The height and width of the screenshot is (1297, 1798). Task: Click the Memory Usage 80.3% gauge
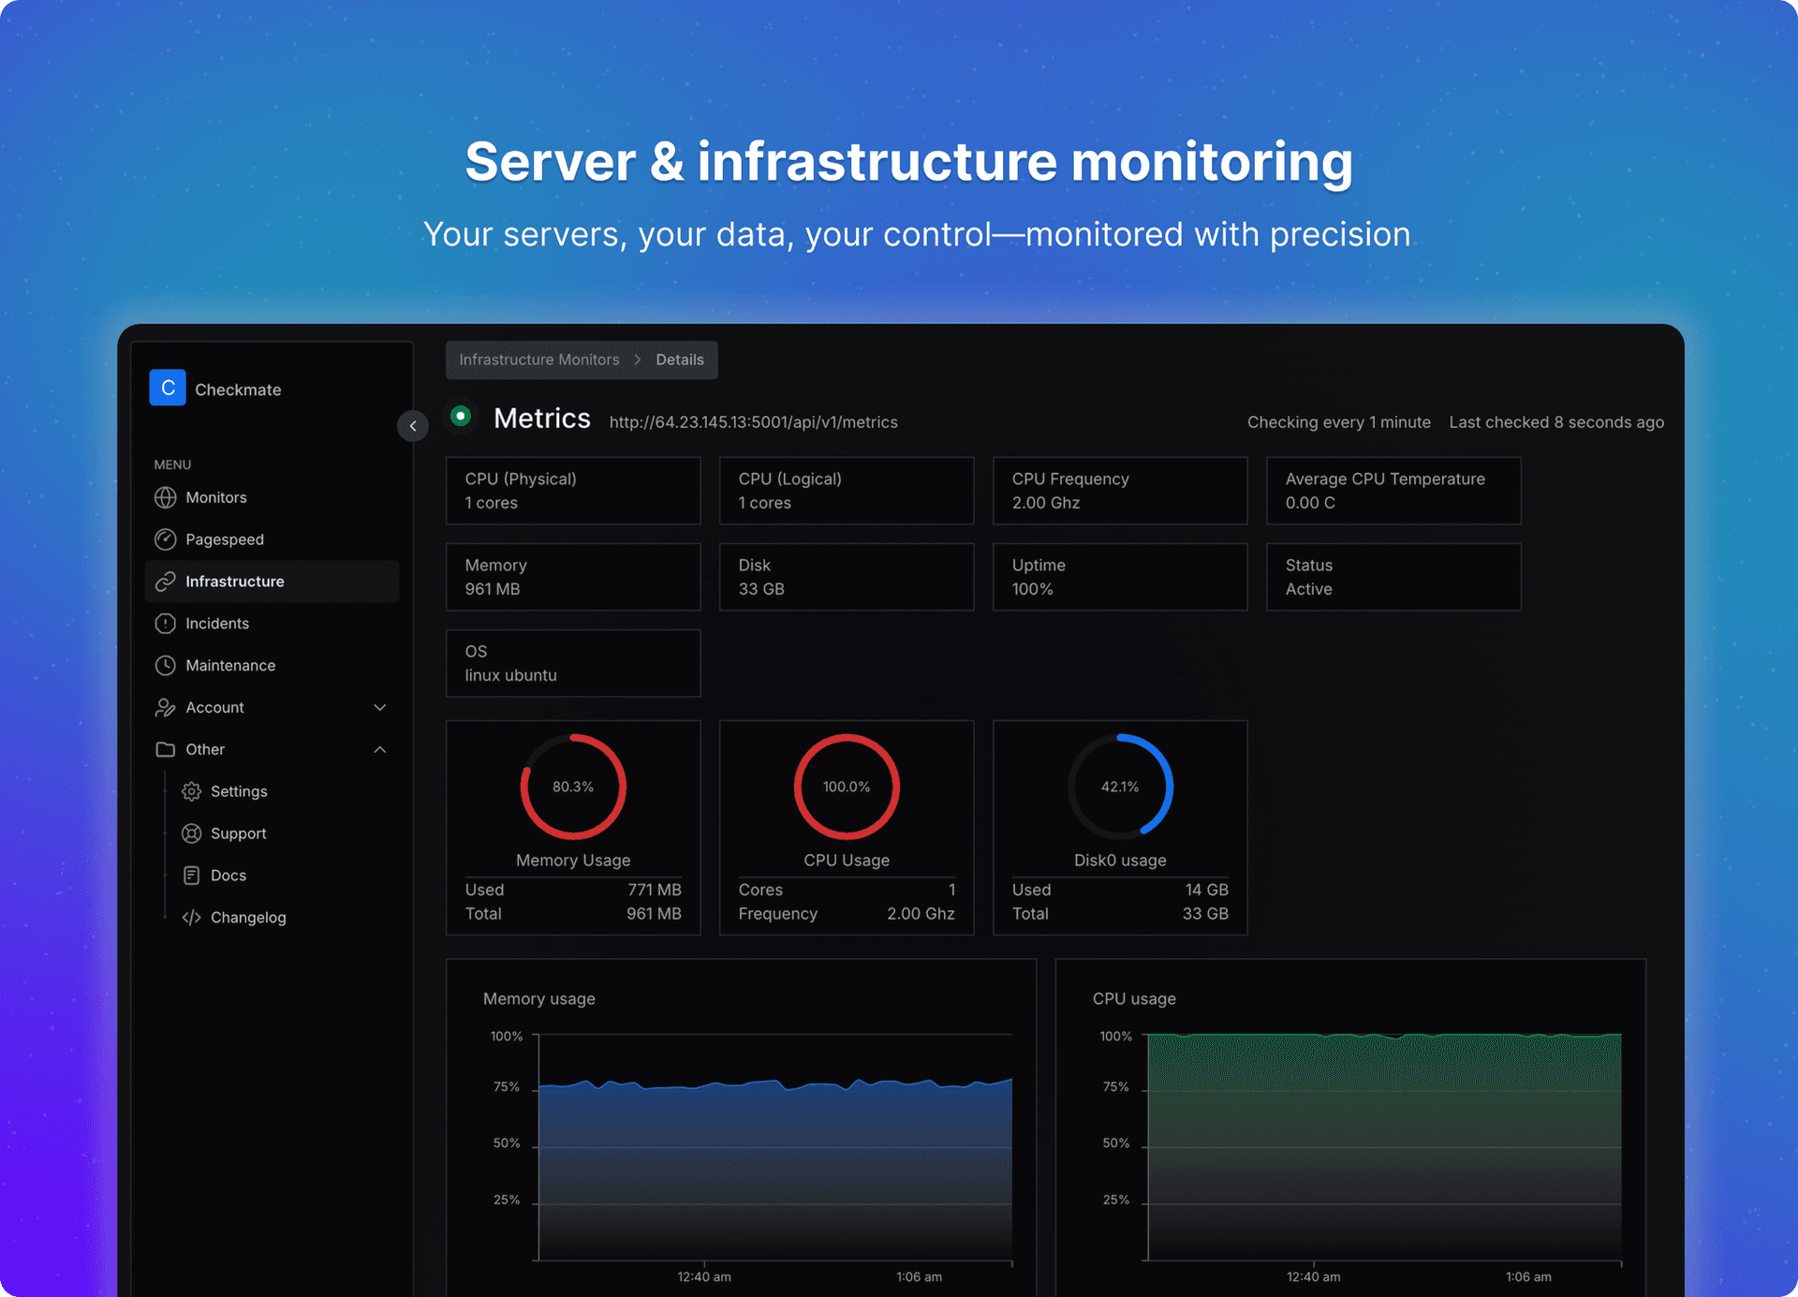[573, 787]
